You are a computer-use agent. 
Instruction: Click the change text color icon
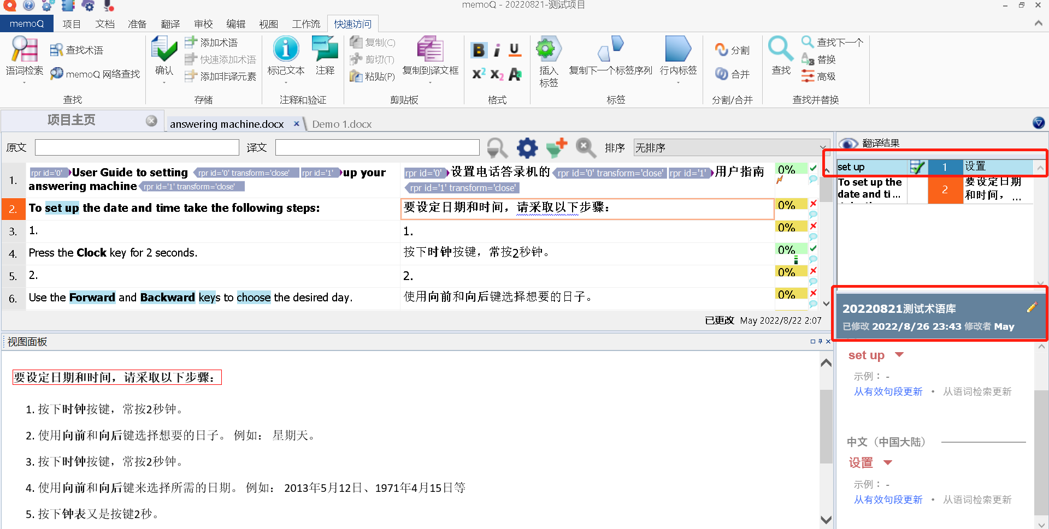(515, 74)
